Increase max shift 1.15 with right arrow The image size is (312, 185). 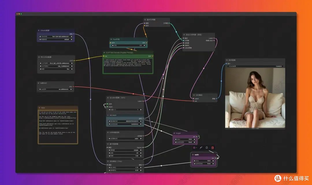pos(141,167)
